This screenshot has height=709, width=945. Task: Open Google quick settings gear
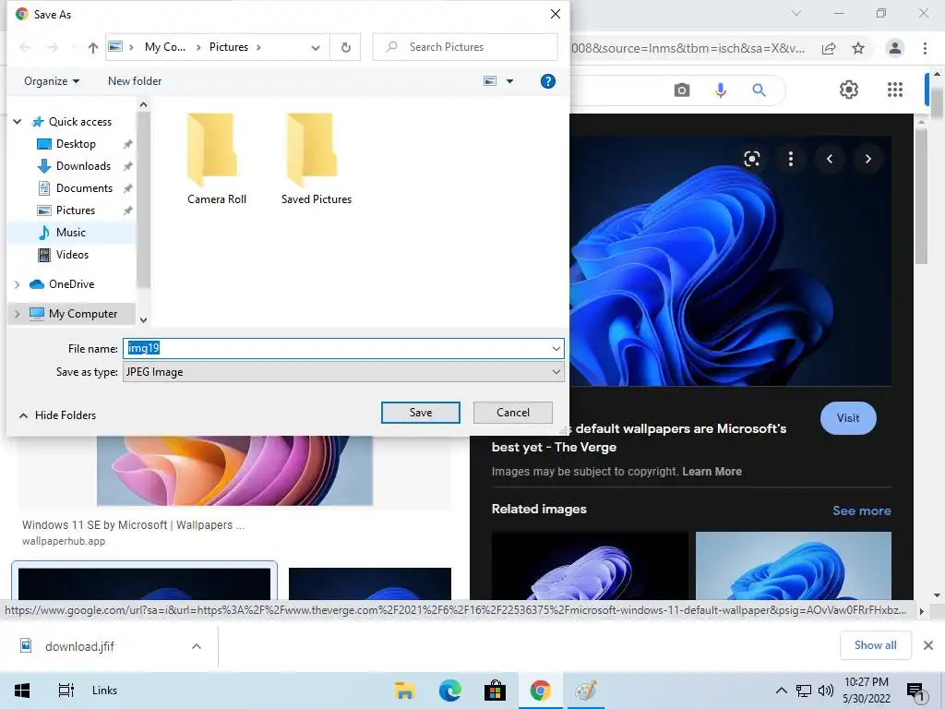click(849, 90)
